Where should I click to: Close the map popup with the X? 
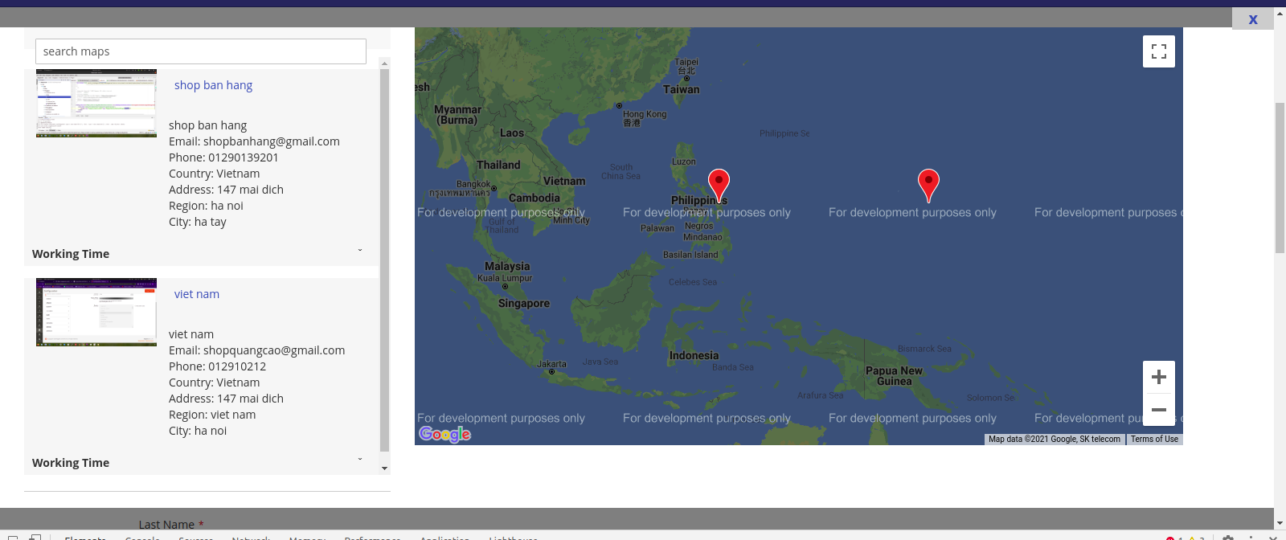pyautogui.click(x=1252, y=19)
